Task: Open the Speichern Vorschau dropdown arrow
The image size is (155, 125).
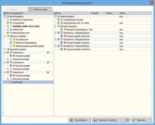Action: click(128, 120)
